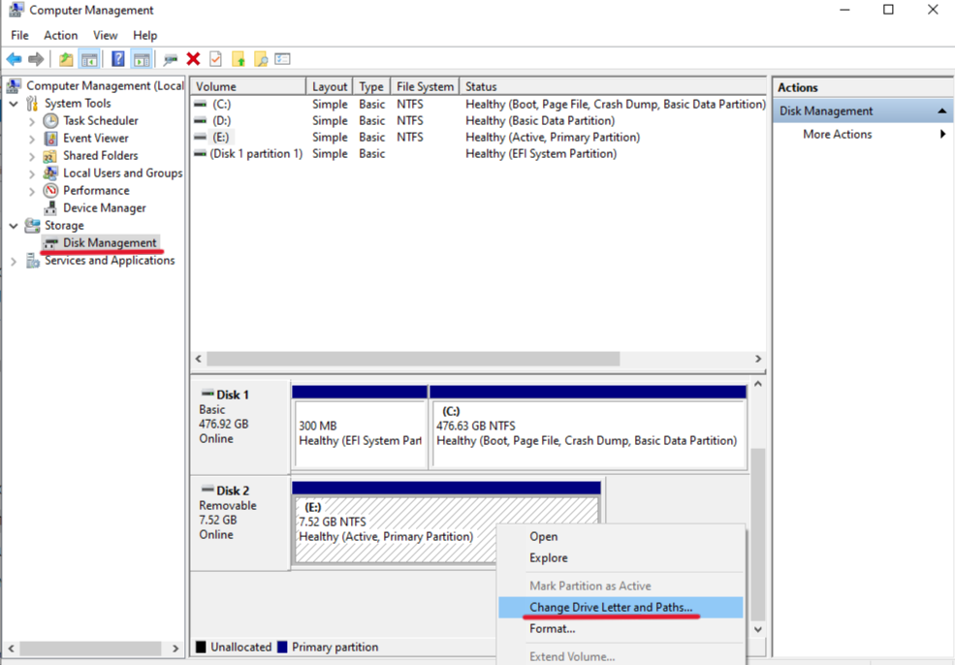955x665 pixels.
Task: Toggle the Show/Hide Console Tree toolbar icon
Action: pos(88,58)
